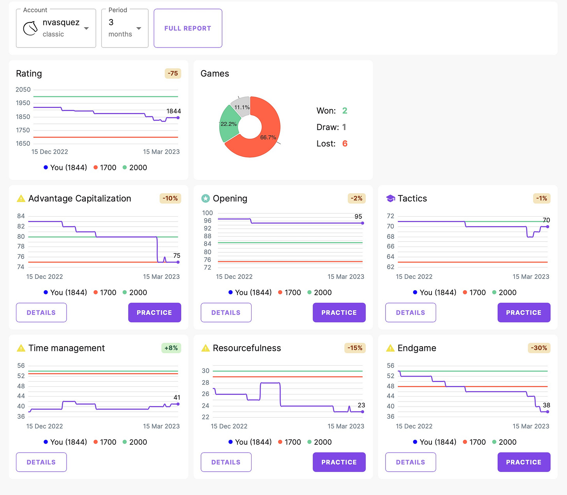Image resolution: width=567 pixels, height=495 pixels.
Task: Click the Endgame warning triangle icon
Action: [390, 348]
